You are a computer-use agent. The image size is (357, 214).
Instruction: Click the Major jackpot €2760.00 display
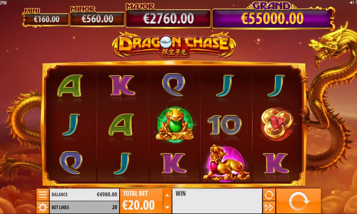click(x=168, y=19)
